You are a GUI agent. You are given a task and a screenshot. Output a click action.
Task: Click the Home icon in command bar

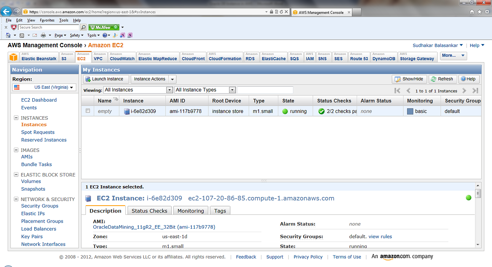(x=8, y=35)
